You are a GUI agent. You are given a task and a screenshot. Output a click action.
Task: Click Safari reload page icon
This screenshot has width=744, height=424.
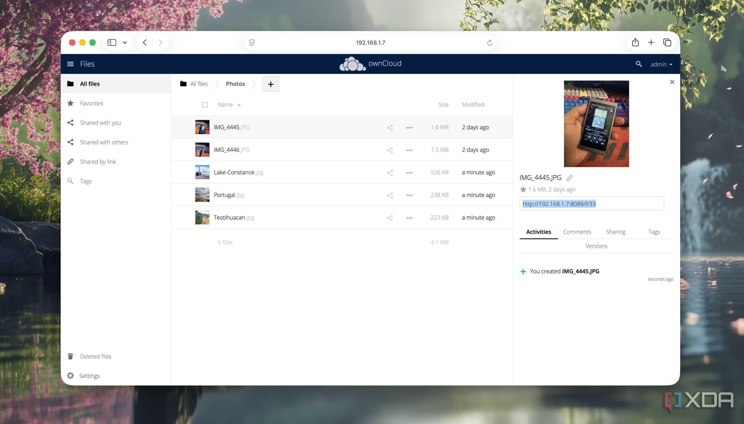tap(489, 43)
